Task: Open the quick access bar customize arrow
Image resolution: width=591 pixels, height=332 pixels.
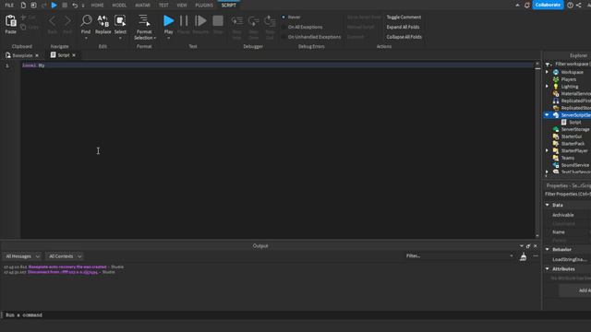Action: coord(83,6)
